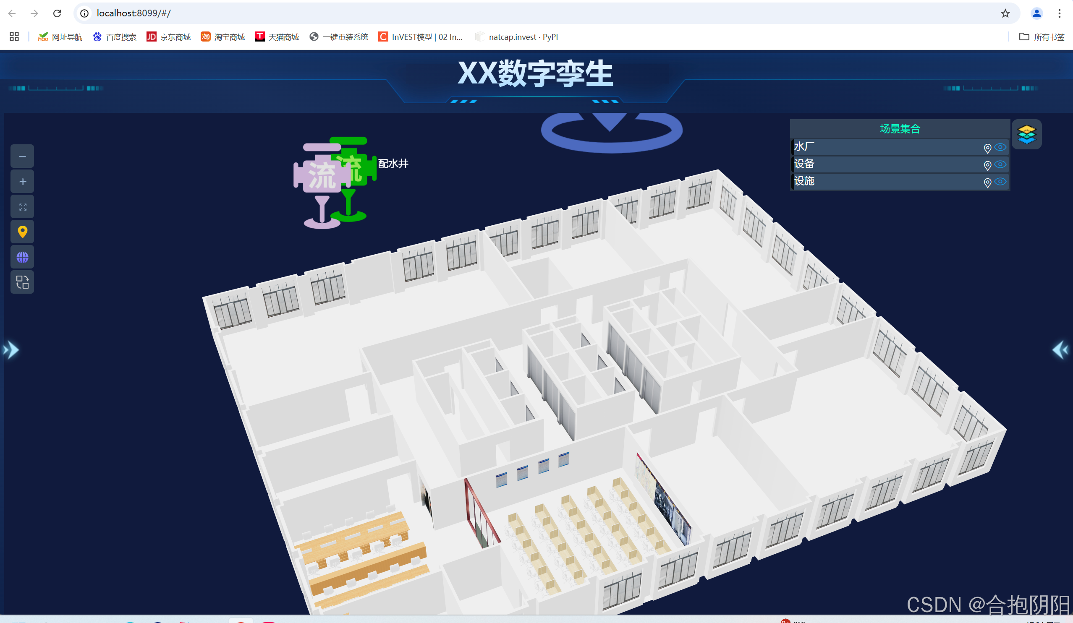The height and width of the screenshot is (623, 1073).
Task: Toggle visibility eye for 设备
Action: 1000,164
